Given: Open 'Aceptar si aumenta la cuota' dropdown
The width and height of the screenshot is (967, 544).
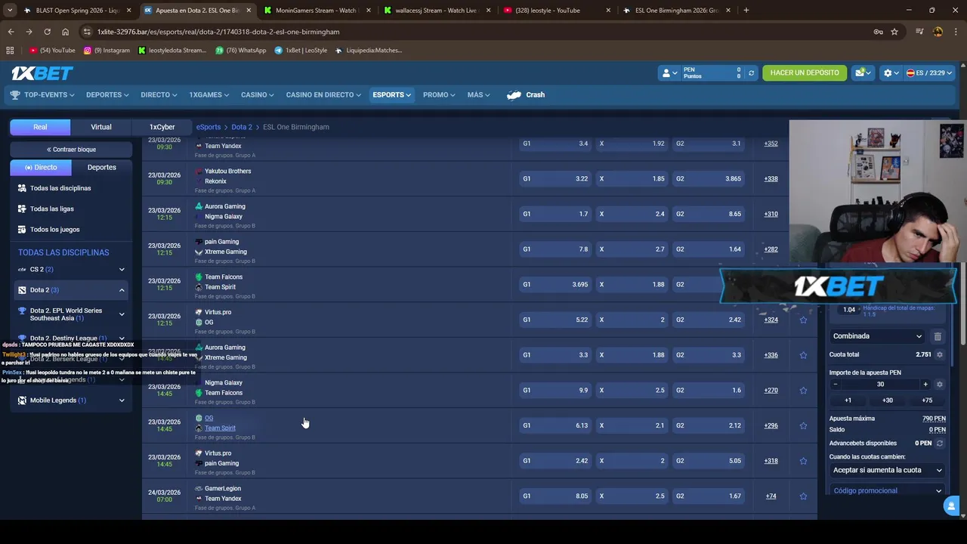Looking at the screenshot, I should pos(888,470).
